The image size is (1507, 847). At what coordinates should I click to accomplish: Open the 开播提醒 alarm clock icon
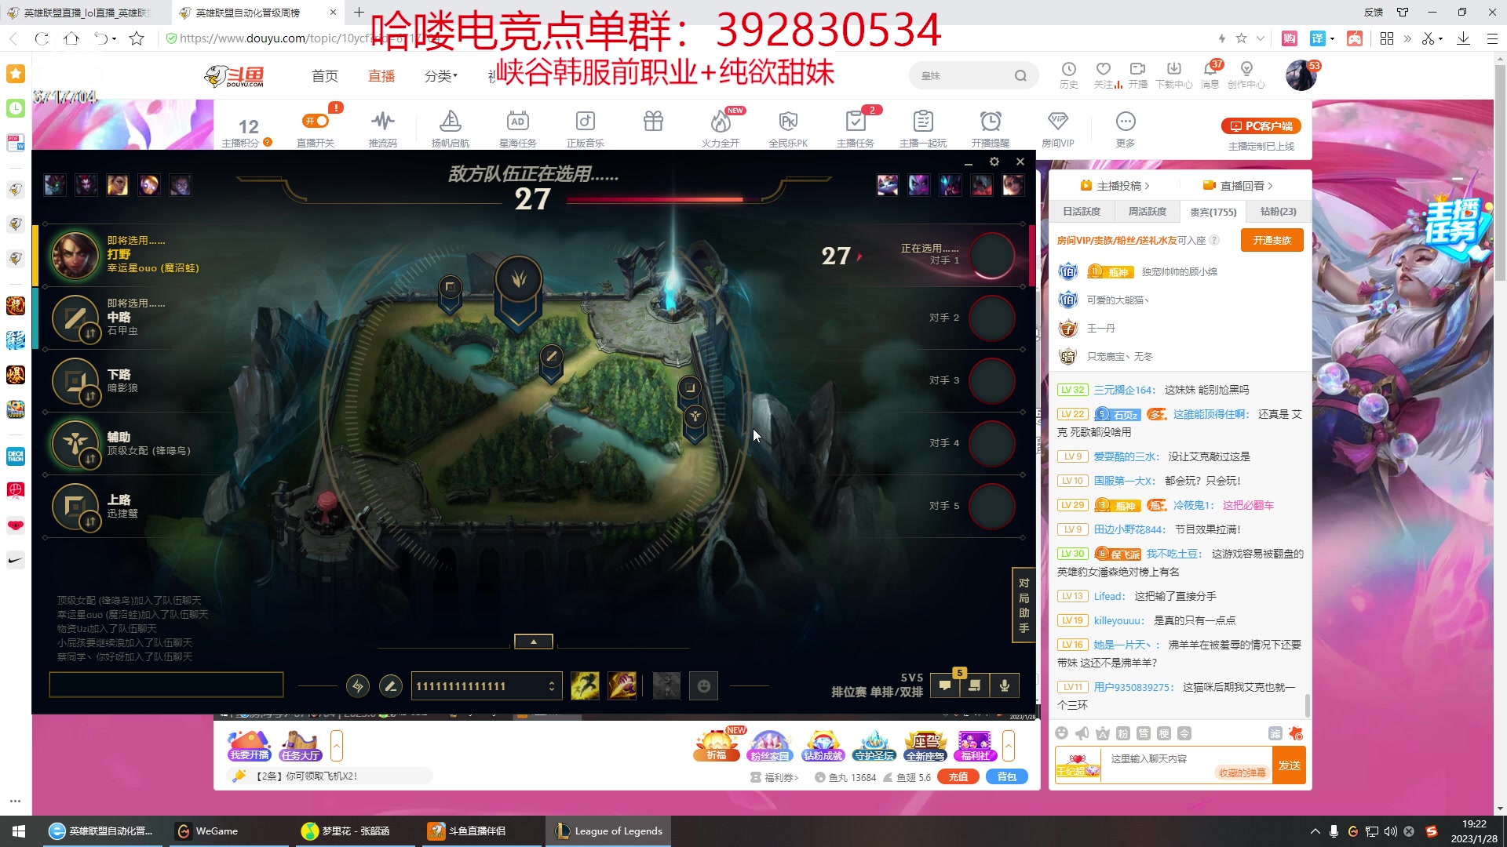click(990, 122)
